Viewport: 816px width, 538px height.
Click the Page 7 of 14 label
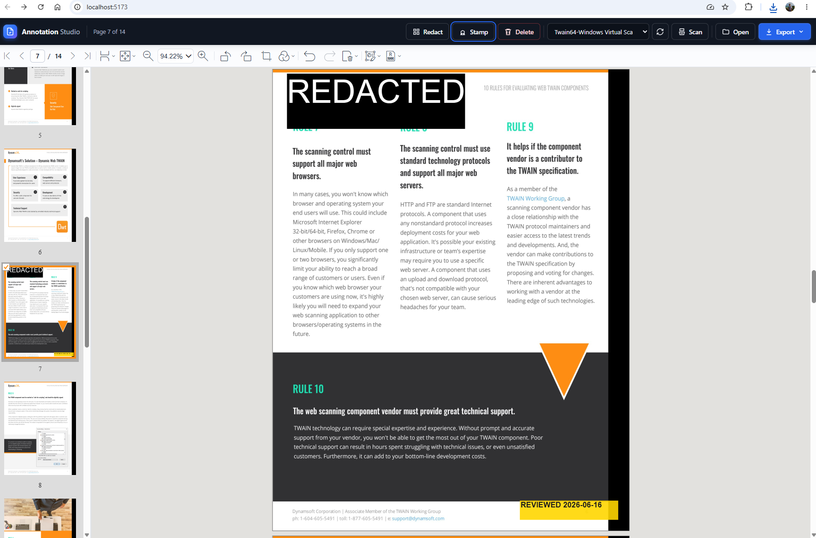tap(109, 32)
